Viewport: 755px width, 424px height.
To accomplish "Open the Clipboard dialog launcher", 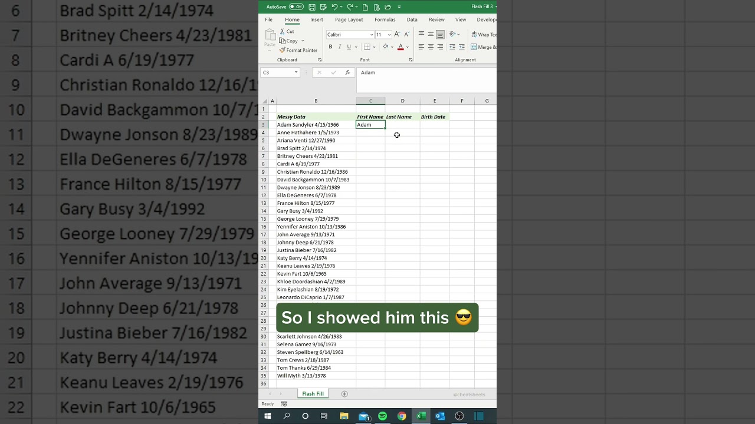I will coord(320,60).
